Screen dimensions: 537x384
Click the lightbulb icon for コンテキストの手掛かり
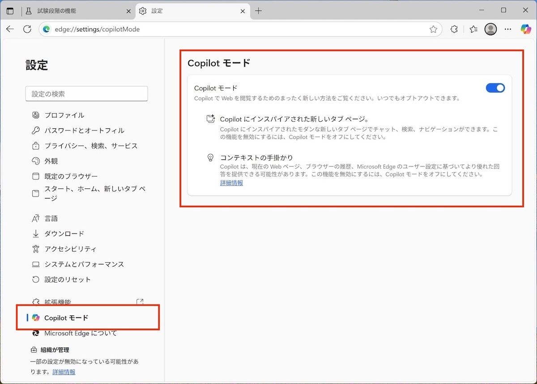point(210,158)
